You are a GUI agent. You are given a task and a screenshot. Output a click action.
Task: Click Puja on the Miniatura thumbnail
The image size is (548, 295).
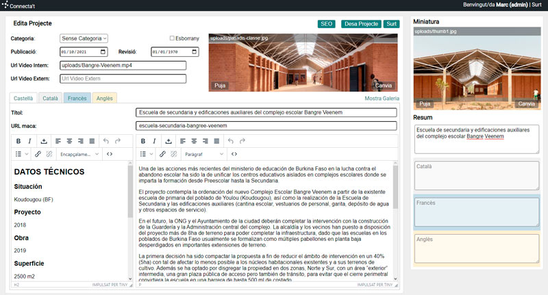(x=425, y=103)
